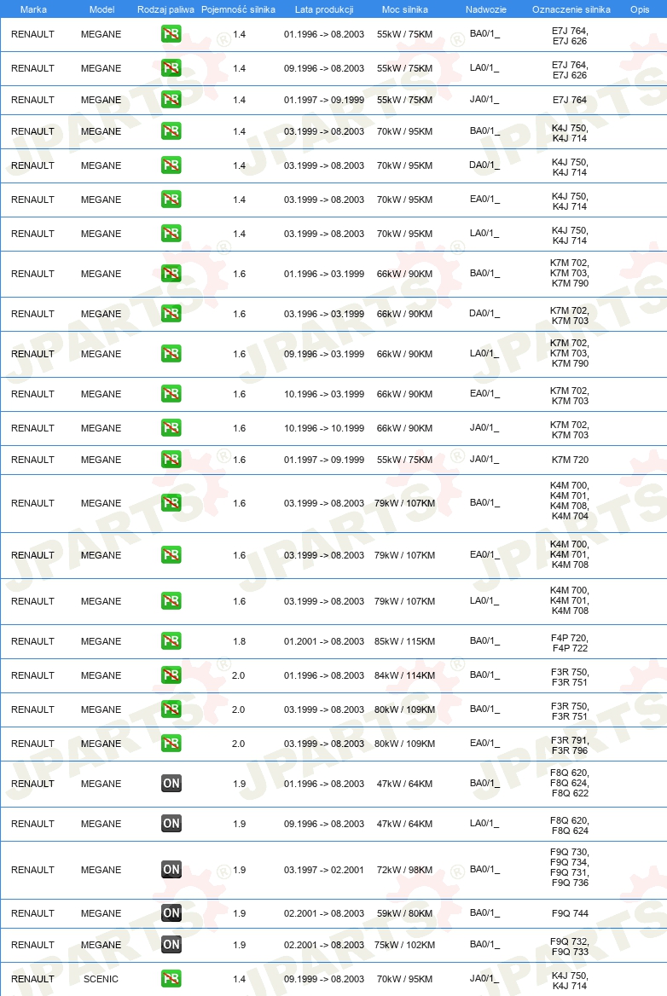Image resolution: width=667 pixels, height=996 pixels.
Task: Click the PB icon in the 1.4 01.1997 -> 09.1999 row
Action: (x=171, y=100)
